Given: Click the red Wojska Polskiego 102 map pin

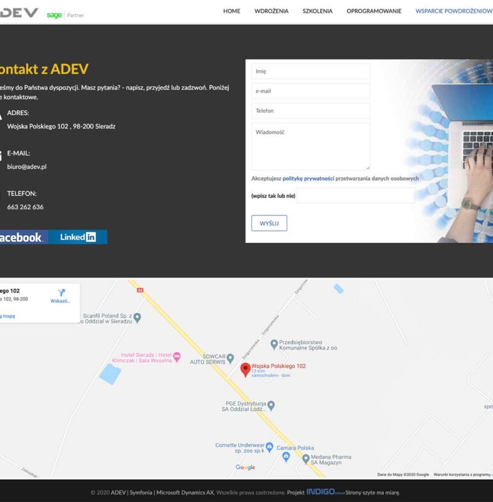Looking at the screenshot, I should (x=245, y=370).
